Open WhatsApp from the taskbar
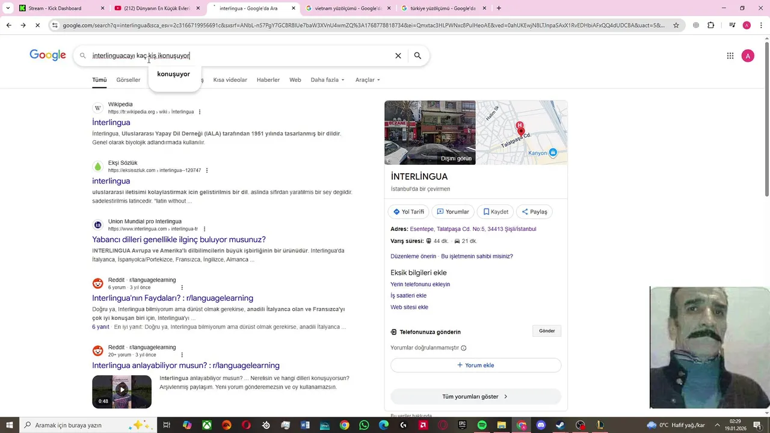The height and width of the screenshot is (433, 770). coord(364,425)
